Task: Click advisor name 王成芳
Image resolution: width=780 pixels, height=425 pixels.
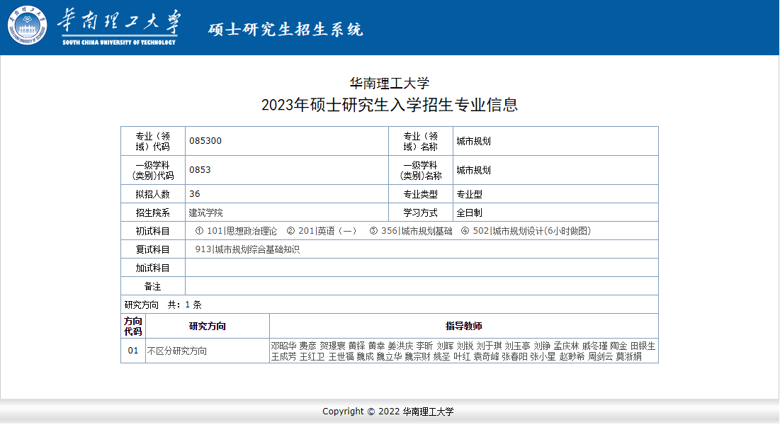Action: tap(283, 356)
